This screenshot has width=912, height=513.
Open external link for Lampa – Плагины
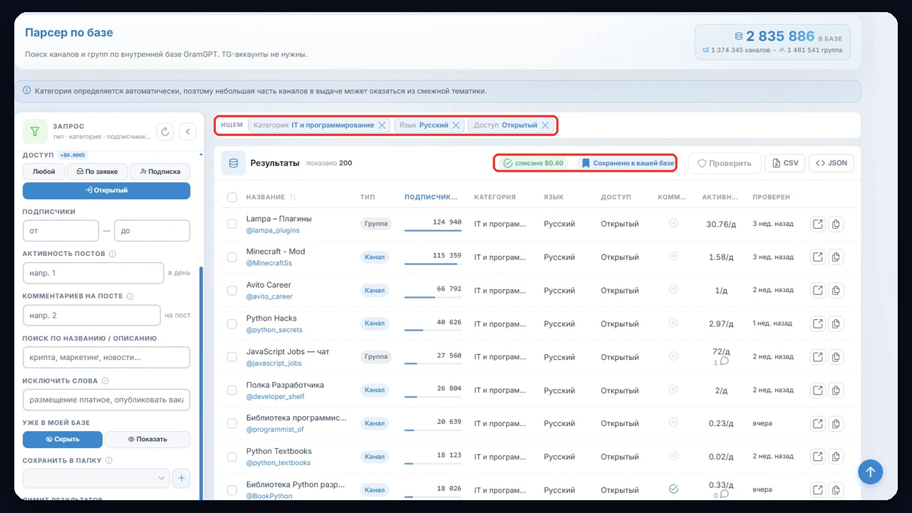(x=818, y=224)
